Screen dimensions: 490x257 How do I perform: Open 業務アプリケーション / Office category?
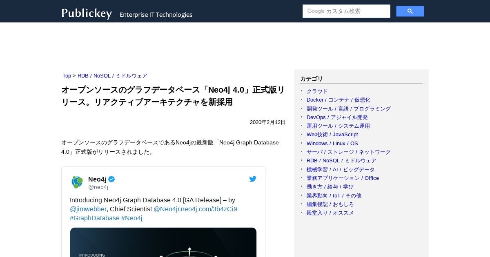[343, 178]
